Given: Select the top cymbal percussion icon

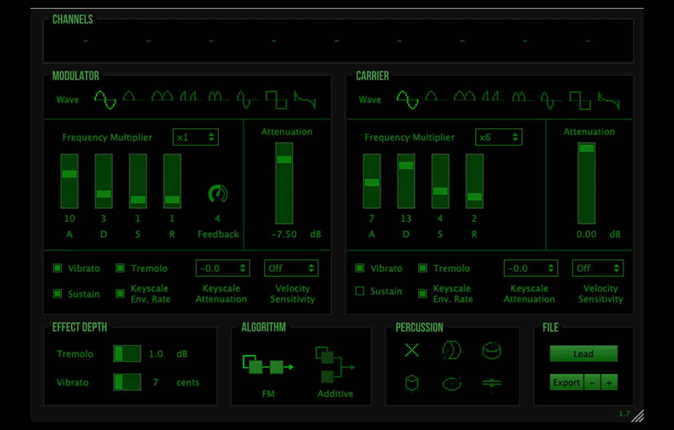Looking at the screenshot, I should 452,383.
